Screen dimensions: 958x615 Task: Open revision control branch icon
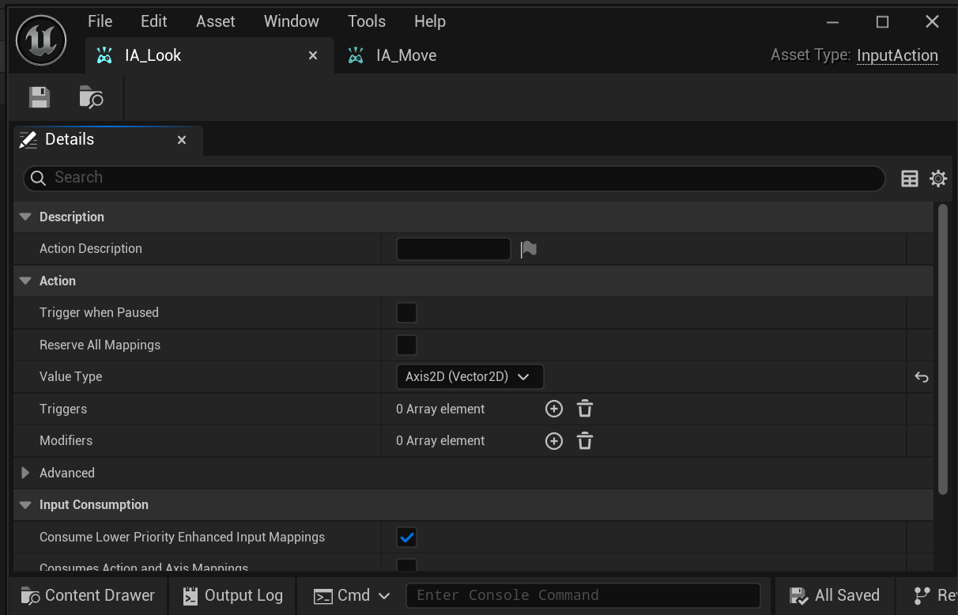click(921, 595)
